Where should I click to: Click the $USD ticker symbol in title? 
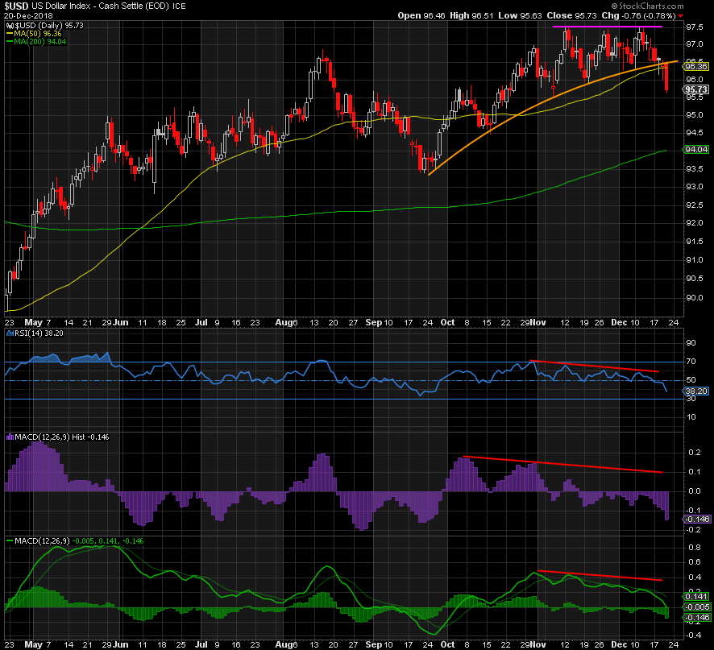[16, 5]
